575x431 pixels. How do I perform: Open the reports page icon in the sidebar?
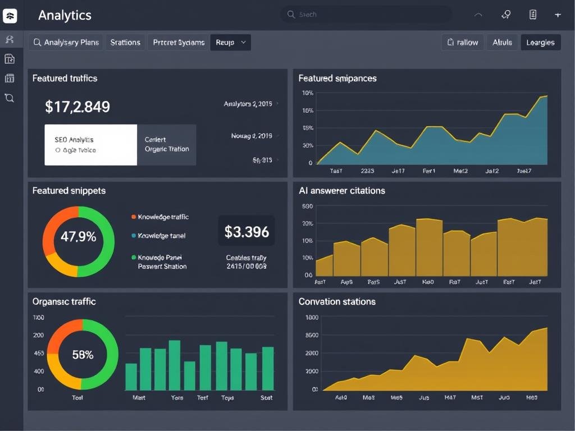[10, 59]
